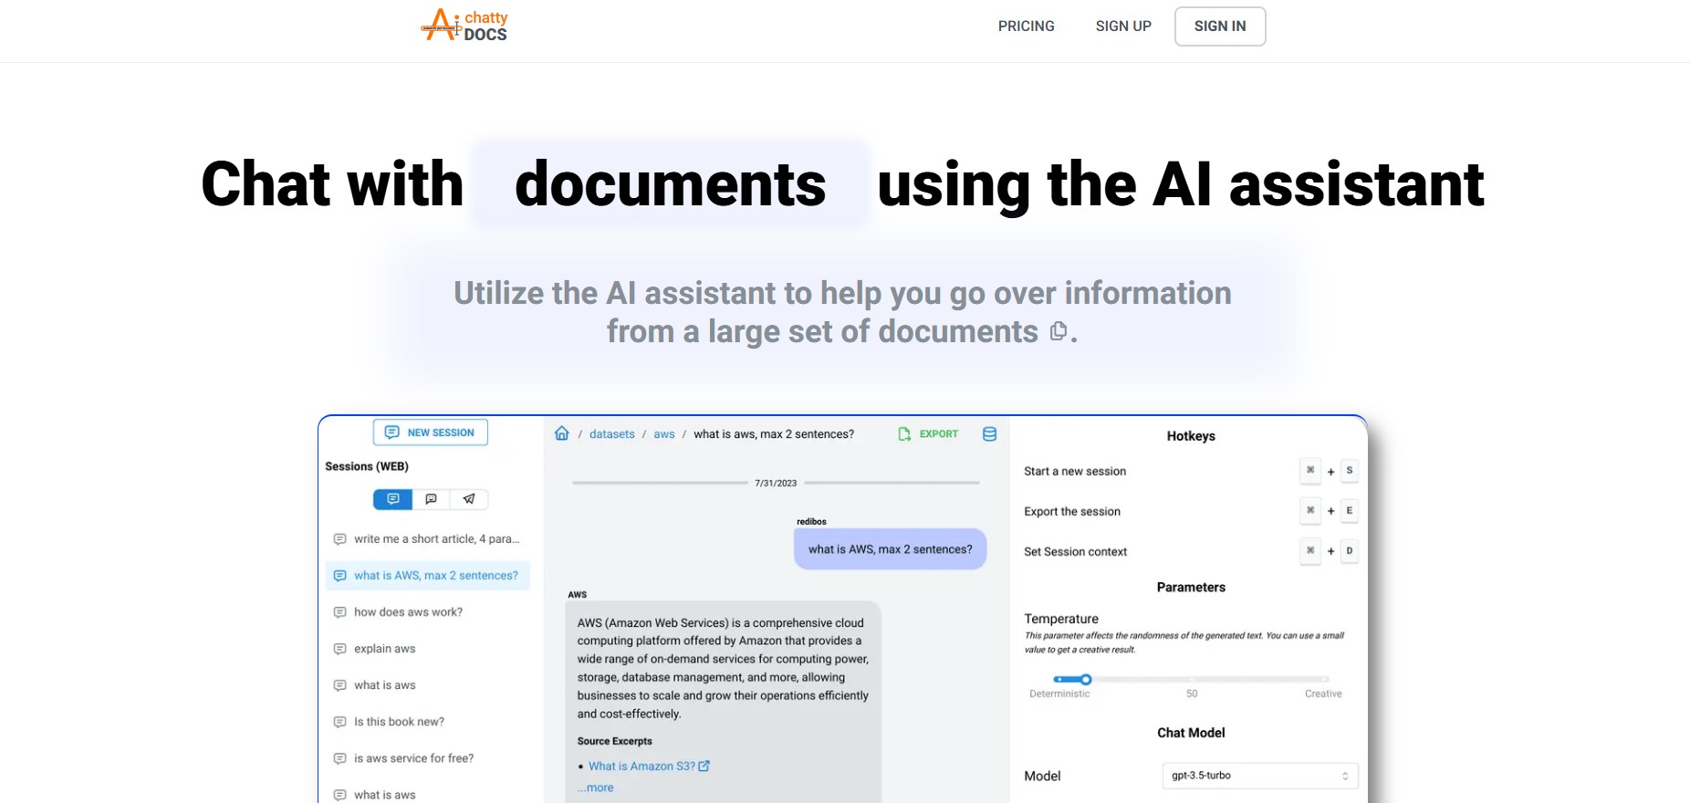Expand '...more' source excerpts
The width and height of the screenshot is (1690, 803).
click(x=596, y=787)
